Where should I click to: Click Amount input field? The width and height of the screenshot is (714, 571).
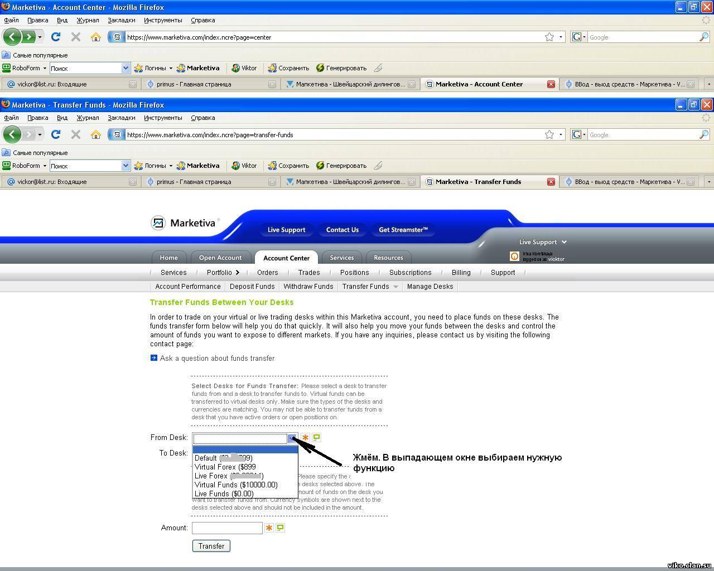(227, 528)
